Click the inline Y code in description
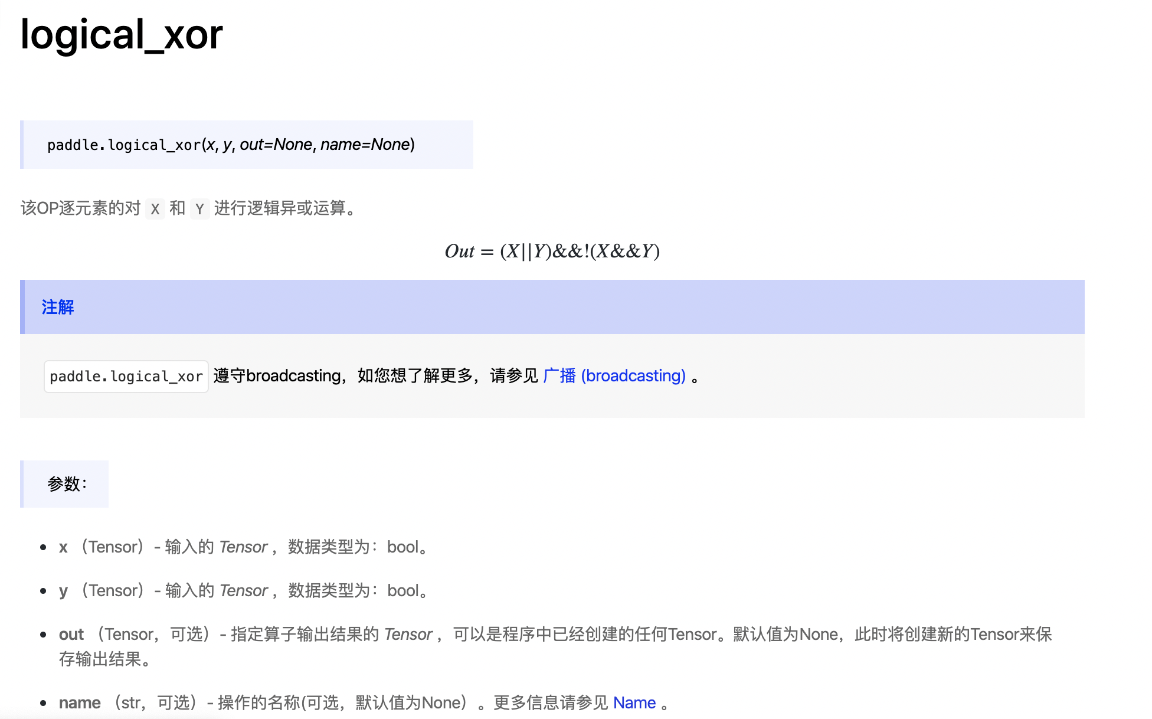The width and height of the screenshot is (1152, 719). tap(199, 209)
